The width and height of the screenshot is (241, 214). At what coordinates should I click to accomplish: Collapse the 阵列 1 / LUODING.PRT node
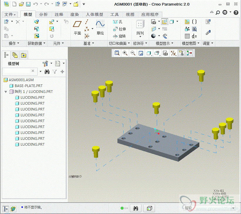tap(6, 92)
